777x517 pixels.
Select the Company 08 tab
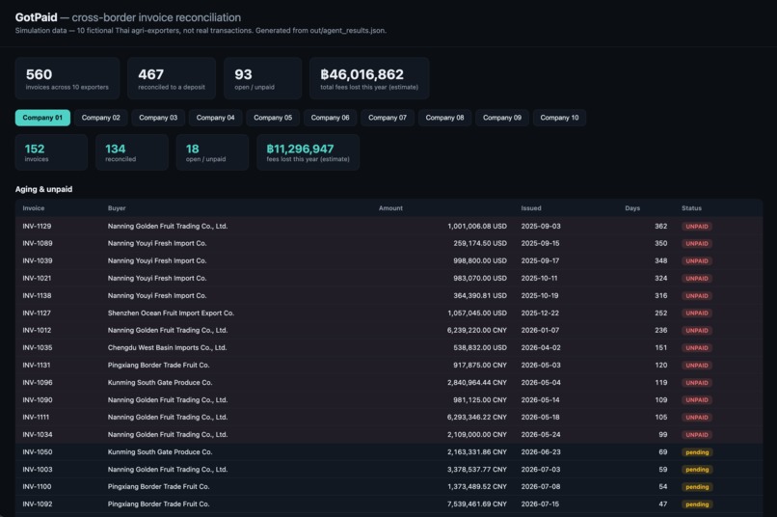(444, 118)
